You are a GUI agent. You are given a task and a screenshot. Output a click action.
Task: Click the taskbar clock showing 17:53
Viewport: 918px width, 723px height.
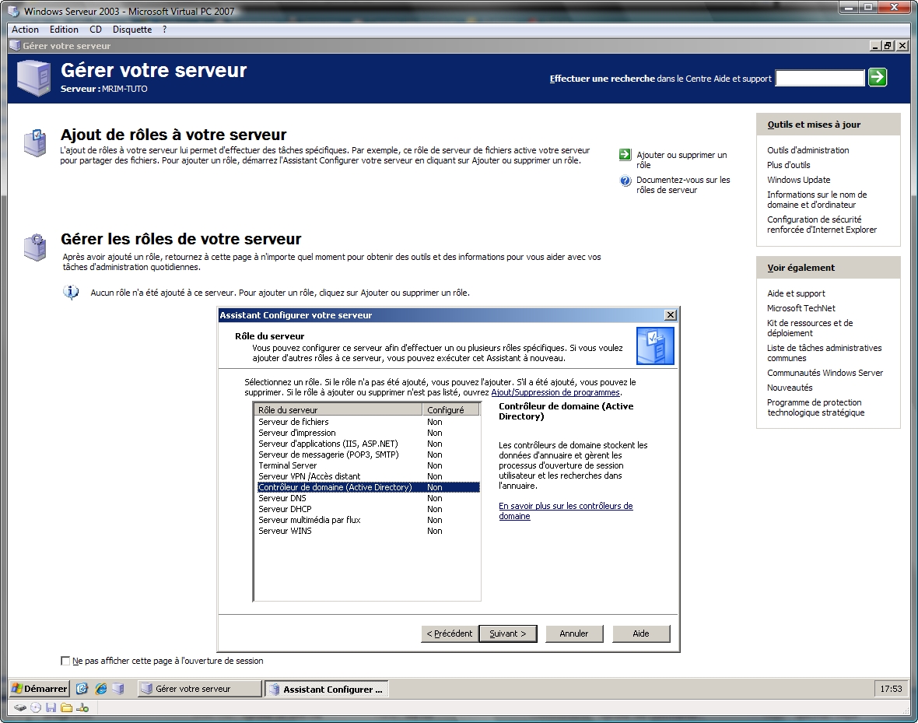coord(891,689)
